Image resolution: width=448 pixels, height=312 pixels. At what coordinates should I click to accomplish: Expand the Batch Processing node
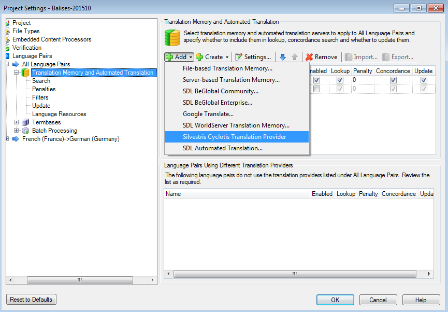click(16, 131)
